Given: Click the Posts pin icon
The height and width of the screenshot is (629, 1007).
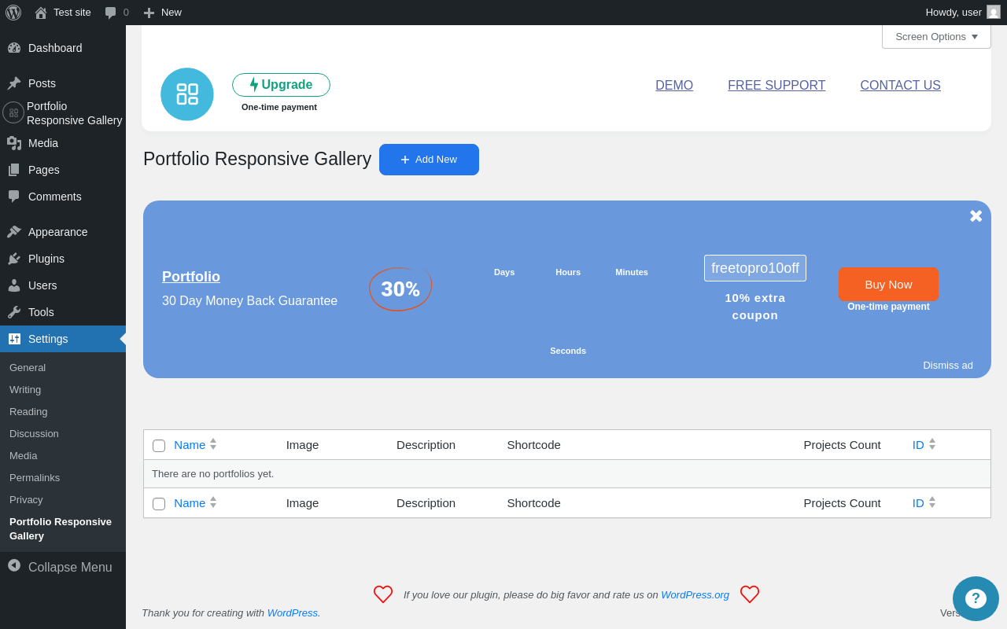Looking at the screenshot, I should click(x=14, y=83).
